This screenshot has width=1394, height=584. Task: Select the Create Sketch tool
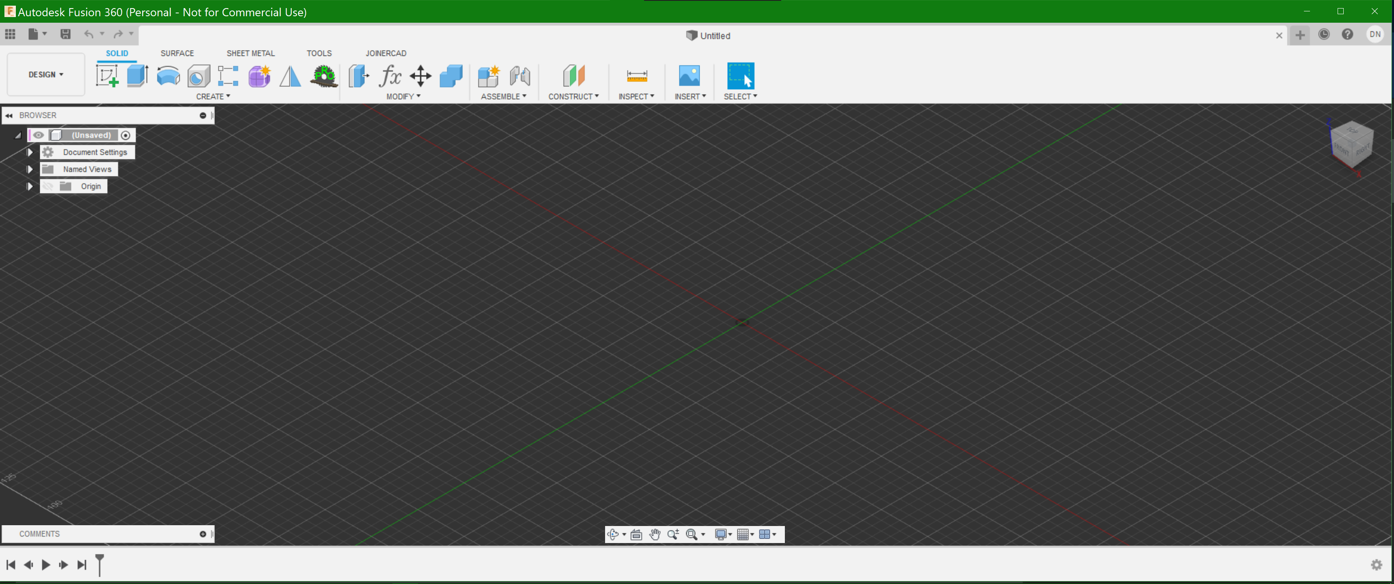coord(108,76)
